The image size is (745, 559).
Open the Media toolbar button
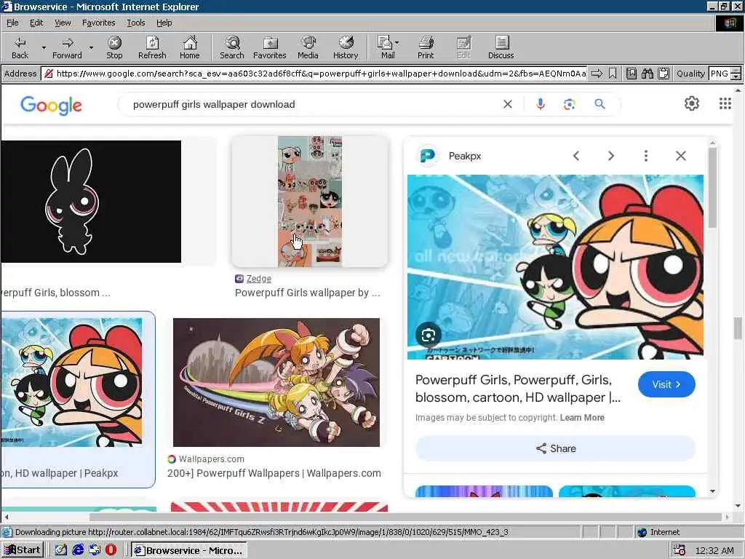tap(308, 47)
